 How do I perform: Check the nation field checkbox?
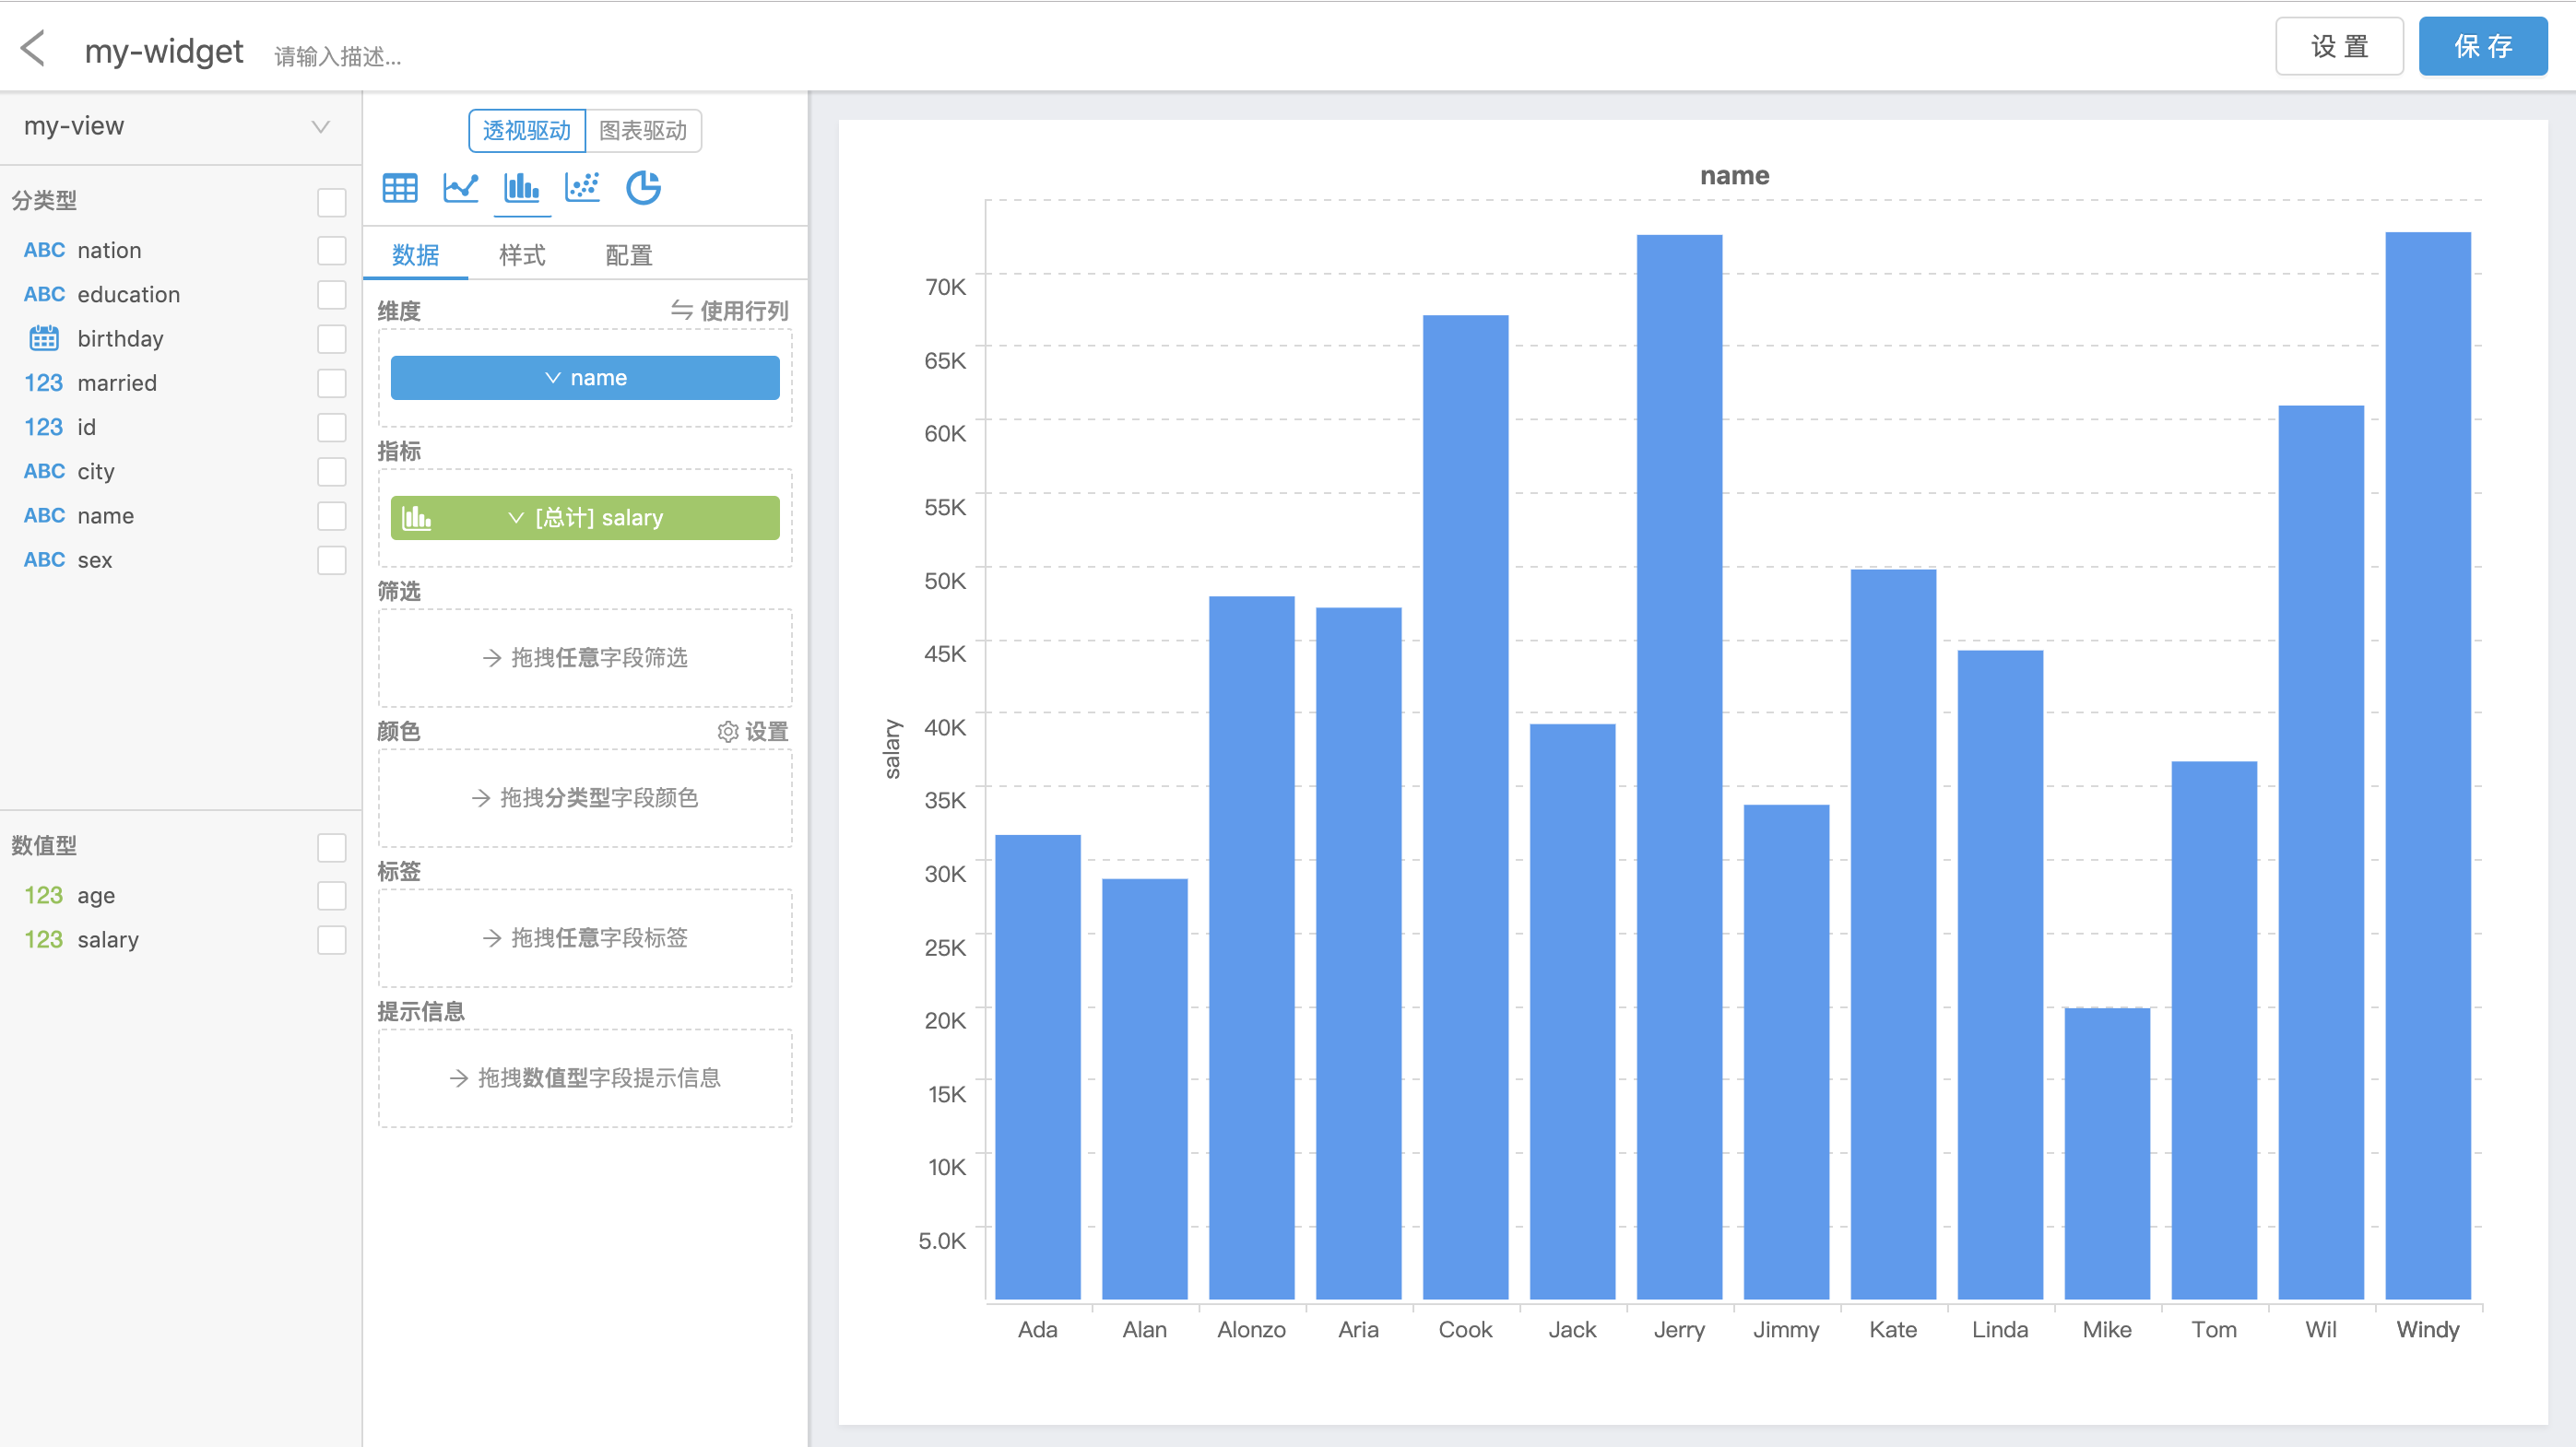331,250
